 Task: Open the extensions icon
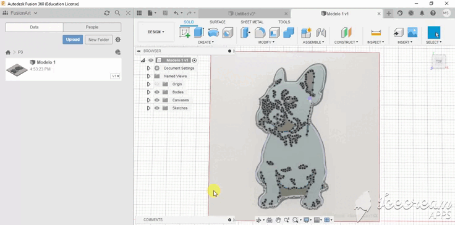tap(400, 13)
